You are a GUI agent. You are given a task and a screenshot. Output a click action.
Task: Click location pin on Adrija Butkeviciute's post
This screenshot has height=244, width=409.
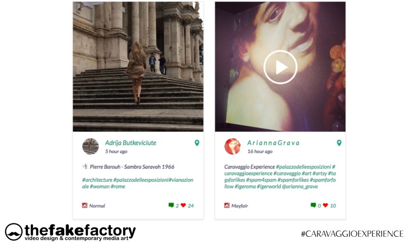click(x=197, y=143)
